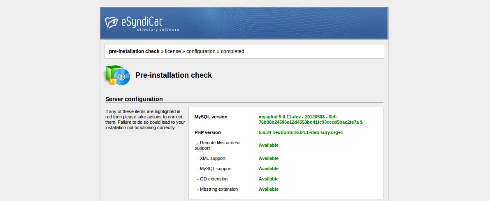This screenshot has width=490, height=201.
Task: Select the completed step in breadcrumb
Action: coord(232,51)
